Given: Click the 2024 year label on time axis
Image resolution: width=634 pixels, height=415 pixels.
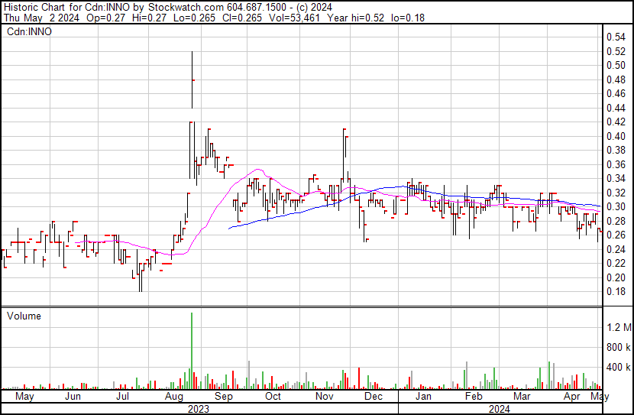Looking at the screenshot, I should coord(500,409).
